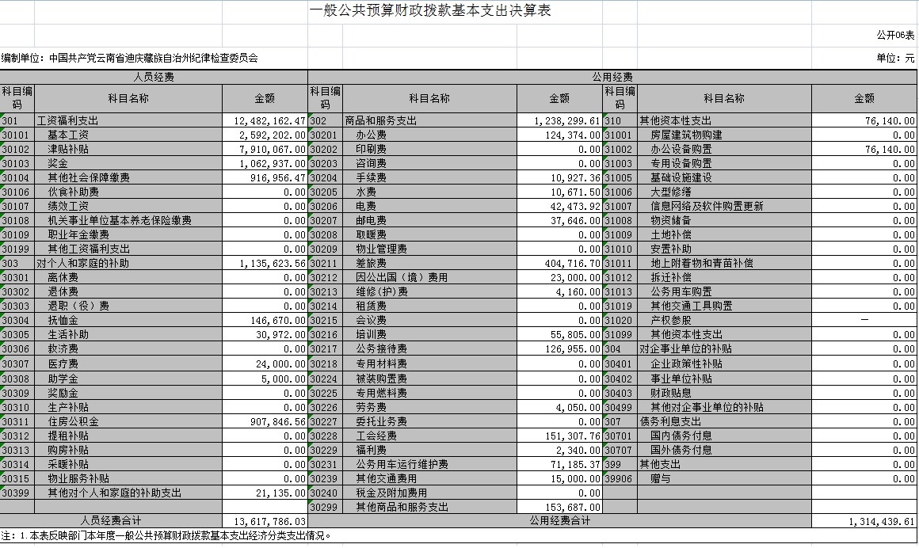Select the 医疗费 cell

[128, 364]
